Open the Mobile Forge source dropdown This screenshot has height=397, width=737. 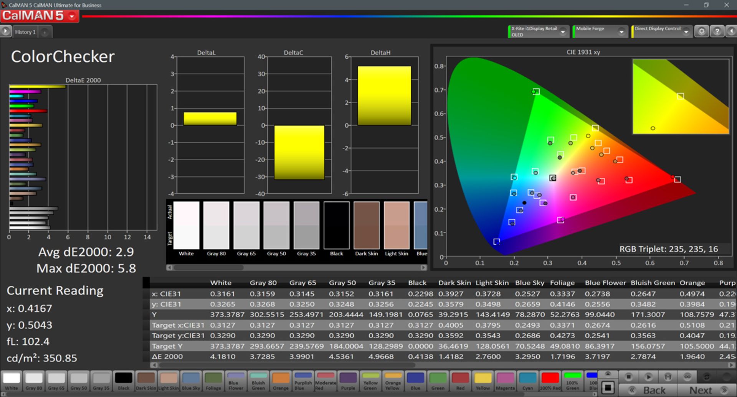(x=621, y=32)
